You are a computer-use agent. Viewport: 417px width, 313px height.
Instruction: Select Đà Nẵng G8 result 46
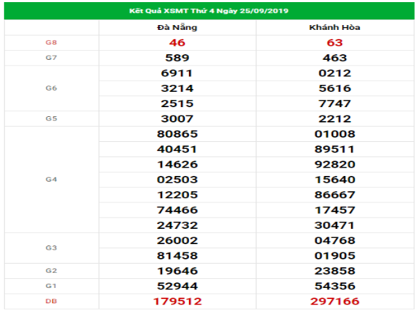tap(178, 42)
